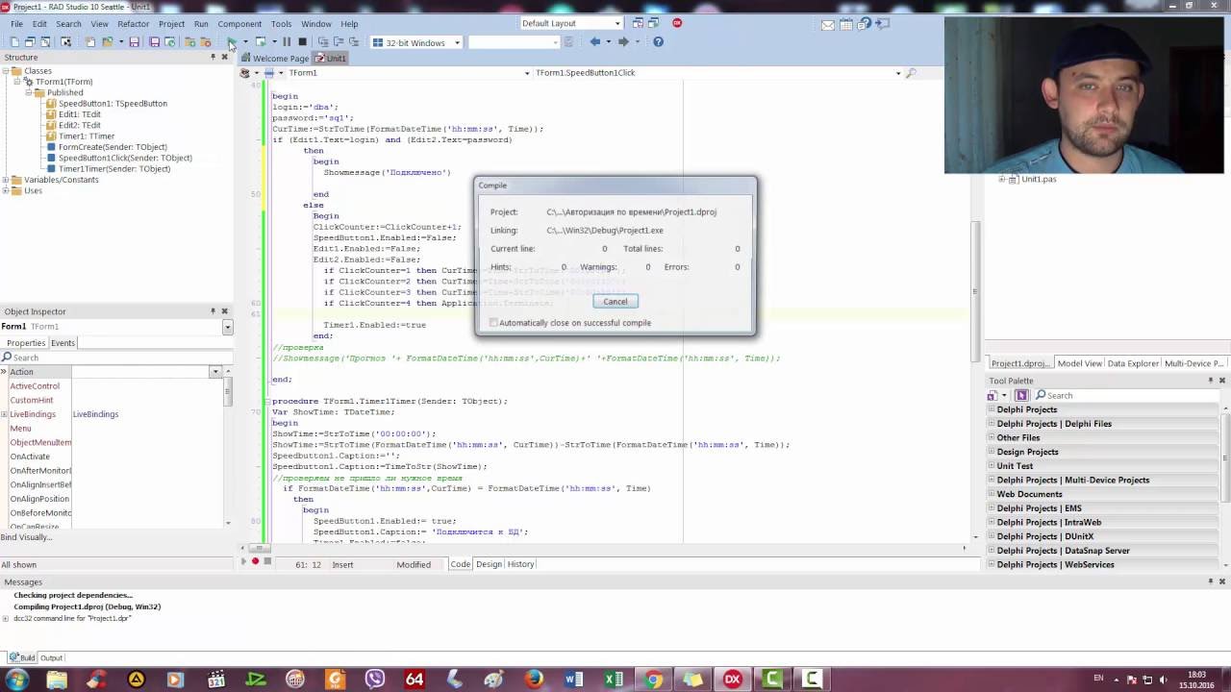1231x692 pixels.
Task: Select Timer1: TTimer in Structure tree
Action: point(87,136)
